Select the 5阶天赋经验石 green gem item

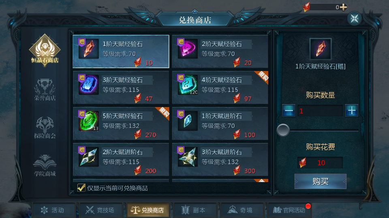(121, 124)
